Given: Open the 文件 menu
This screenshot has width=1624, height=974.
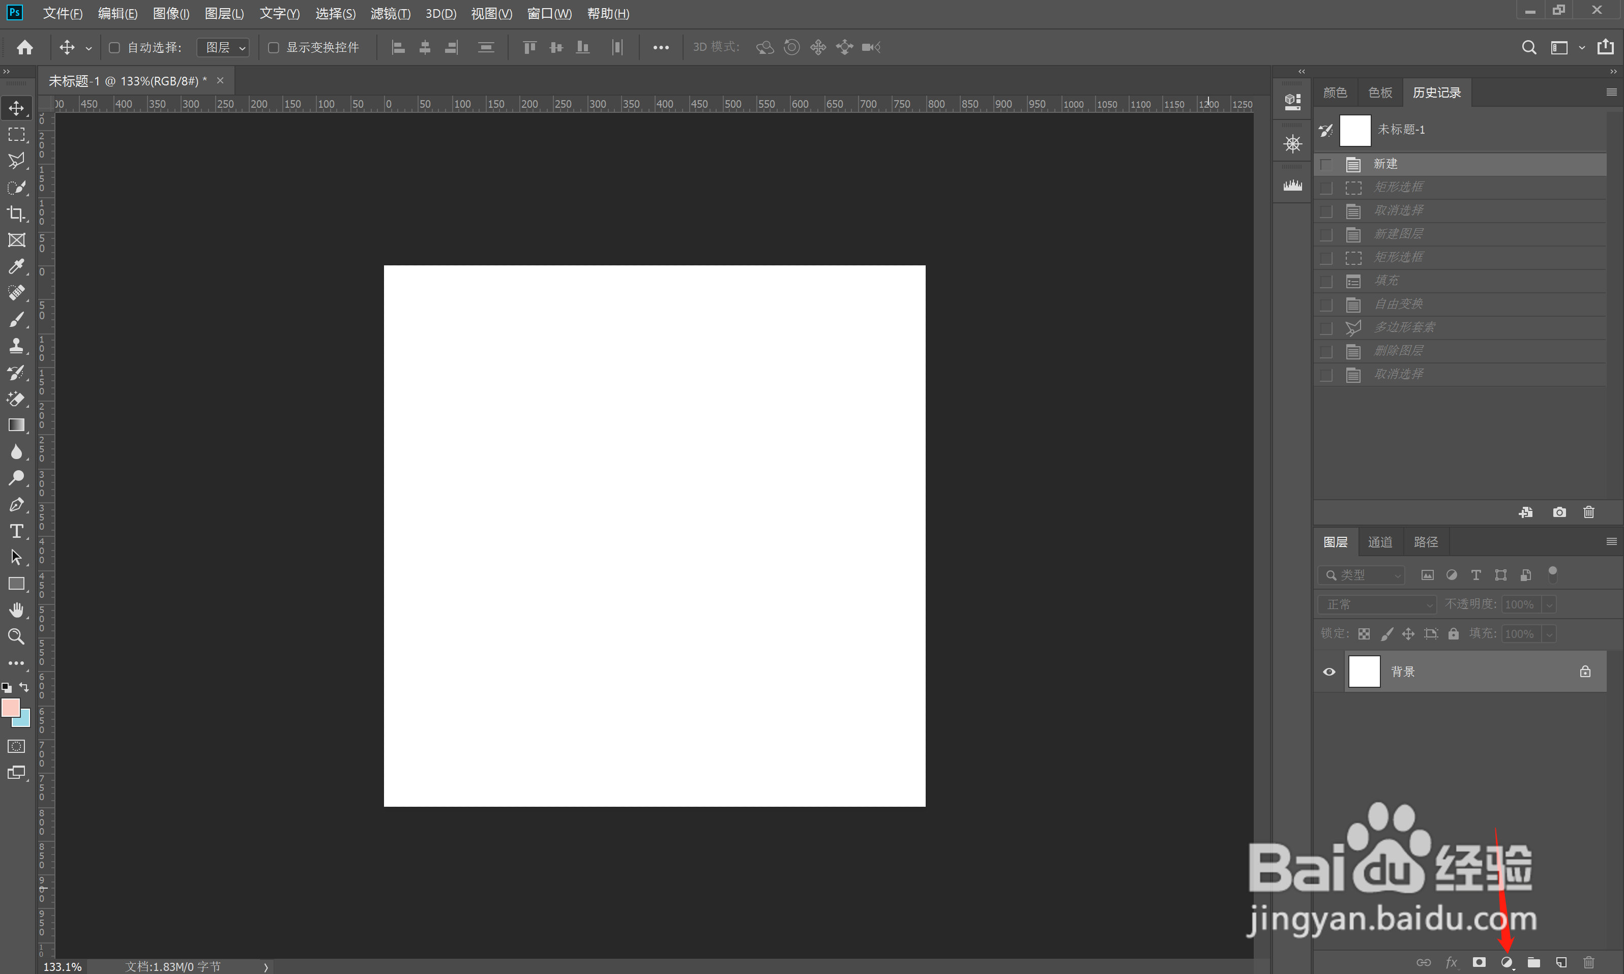Looking at the screenshot, I should coord(63,13).
